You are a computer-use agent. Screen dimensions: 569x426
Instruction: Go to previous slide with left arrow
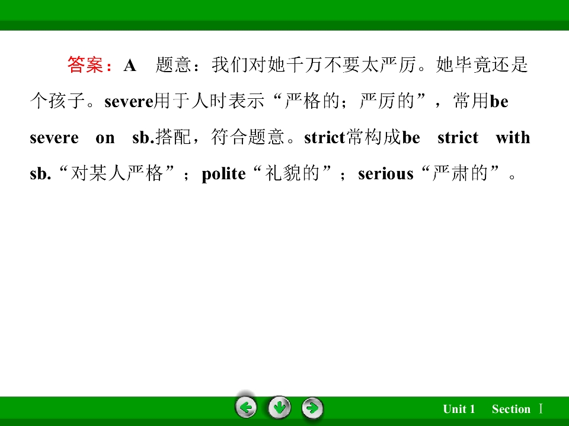click(x=246, y=408)
